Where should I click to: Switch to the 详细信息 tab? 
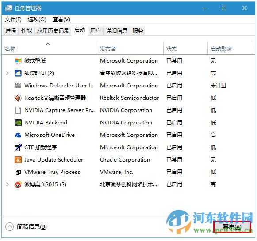(116, 30)
